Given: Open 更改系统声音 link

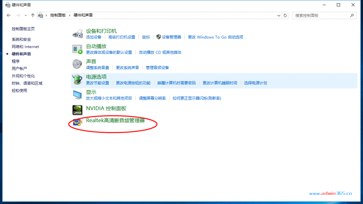Looking at the screenshot, I should point(127,68).
